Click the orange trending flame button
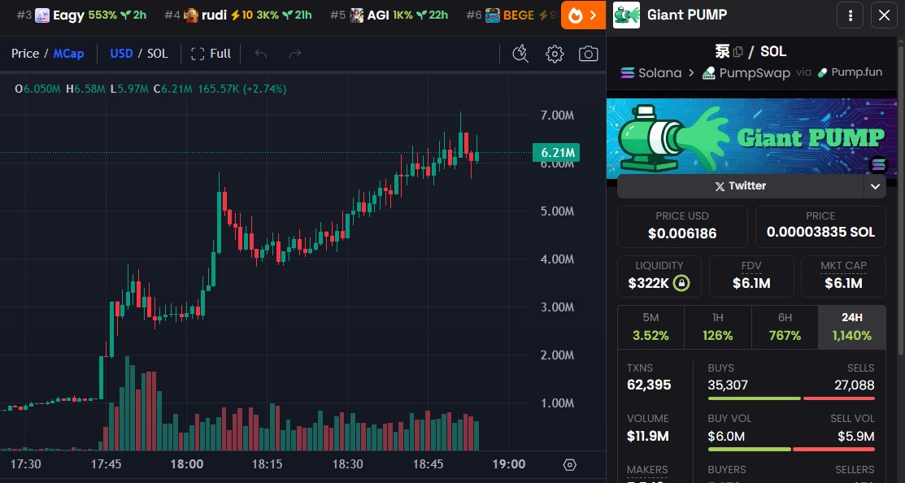Screen dimensions: 905x483 [583, 15]
